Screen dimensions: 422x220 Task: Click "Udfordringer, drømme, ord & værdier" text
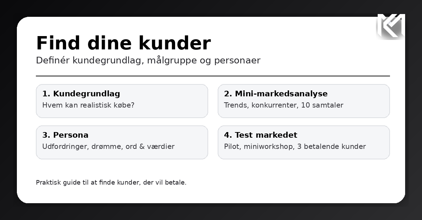coord(108,146)
